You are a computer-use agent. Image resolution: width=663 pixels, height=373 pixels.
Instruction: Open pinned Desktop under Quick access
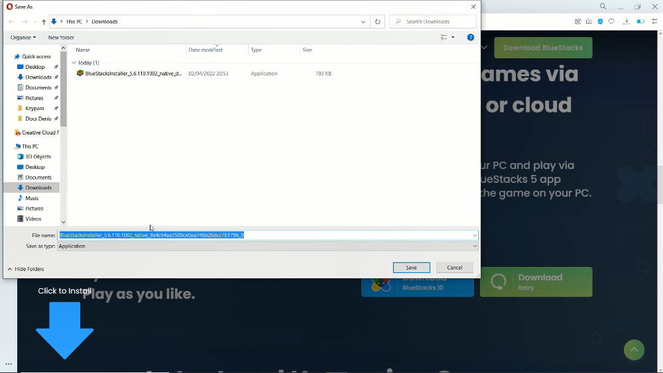34,67
